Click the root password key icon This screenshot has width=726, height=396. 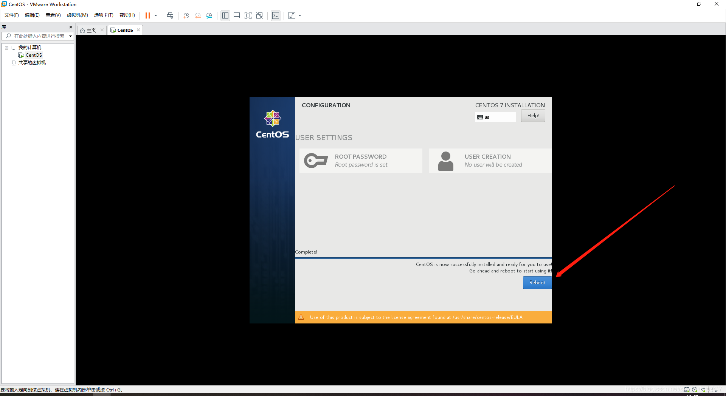point(316,161)
